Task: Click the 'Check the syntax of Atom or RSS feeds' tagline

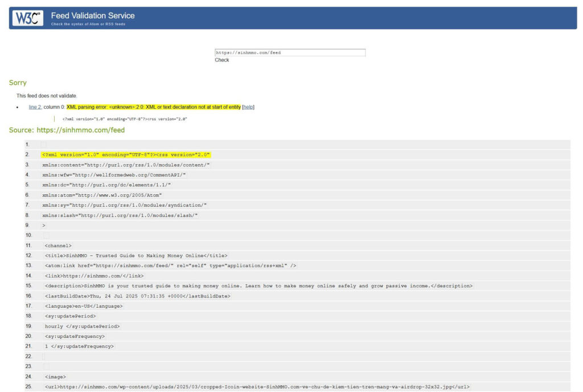Action: click(x=88, y=24)
